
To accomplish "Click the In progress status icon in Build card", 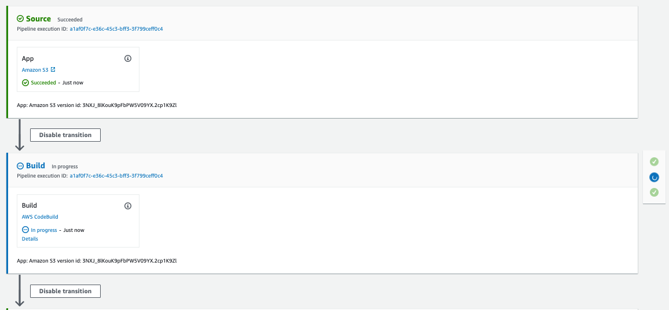I will pos(25,230).
